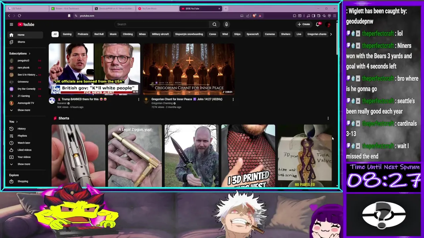
Task: Open the bearded man with knife short
Action: 191,156
